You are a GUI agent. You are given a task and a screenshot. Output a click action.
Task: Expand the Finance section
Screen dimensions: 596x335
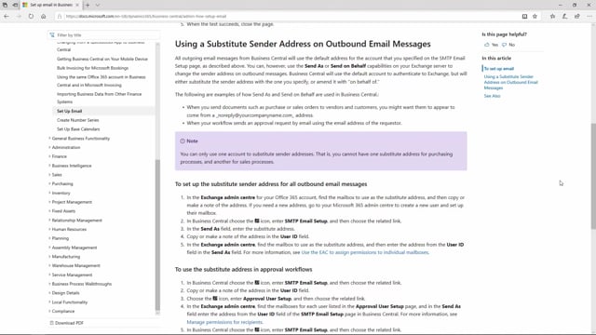click(59, 156)
